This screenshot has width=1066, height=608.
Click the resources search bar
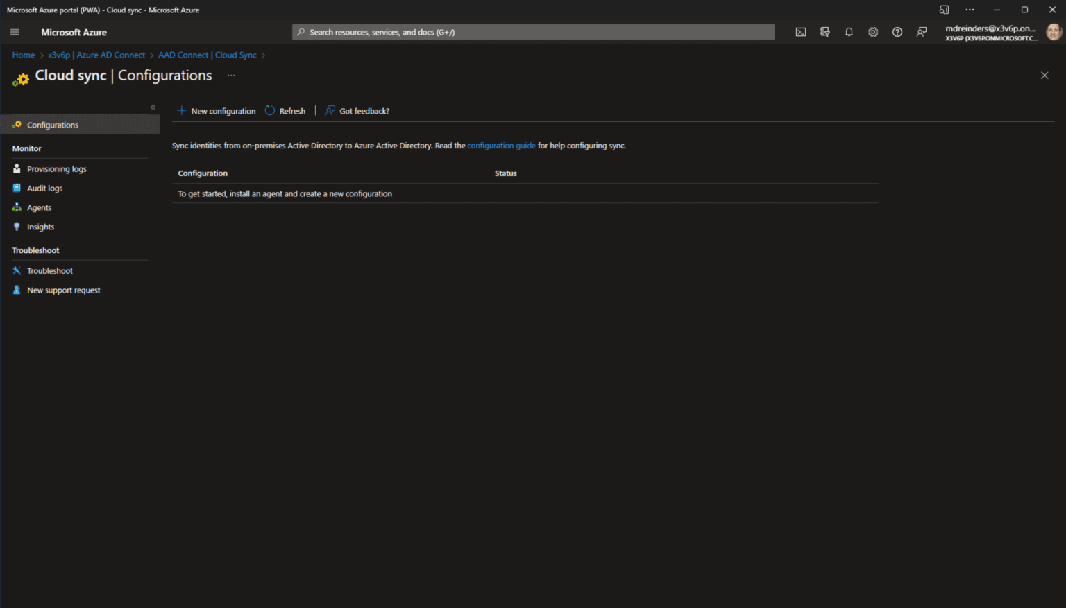(533, 32)
